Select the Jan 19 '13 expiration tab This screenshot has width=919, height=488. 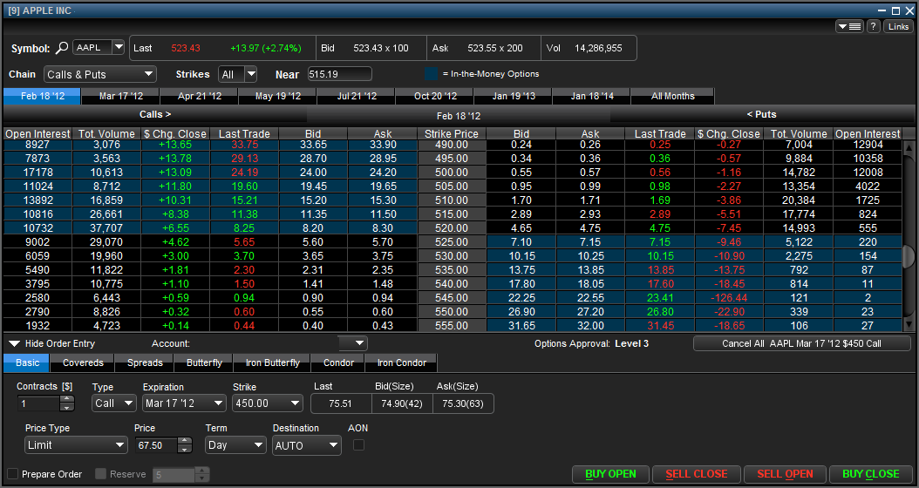514,96
